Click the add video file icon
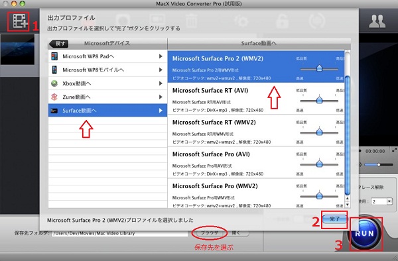Screen dimensions: 398x261 point(19,21)
